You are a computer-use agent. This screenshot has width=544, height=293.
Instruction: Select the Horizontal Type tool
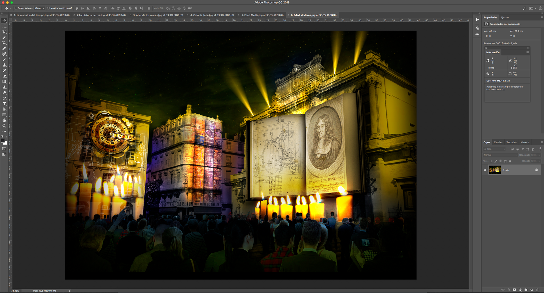pyautogui.click(x=4, y=104)
